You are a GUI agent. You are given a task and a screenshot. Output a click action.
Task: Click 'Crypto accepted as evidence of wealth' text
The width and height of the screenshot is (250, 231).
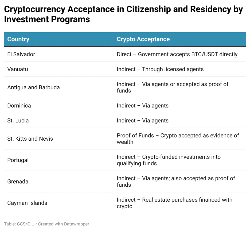178,139
